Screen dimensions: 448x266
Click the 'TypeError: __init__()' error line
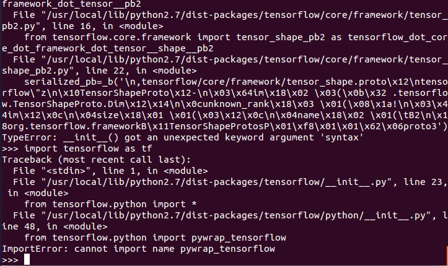[x=183, y=137]
